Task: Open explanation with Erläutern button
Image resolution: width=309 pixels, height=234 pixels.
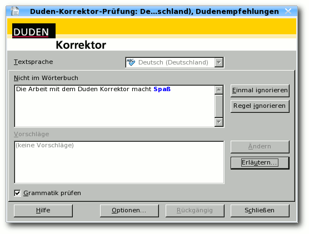Action: [x=260, y=163]
